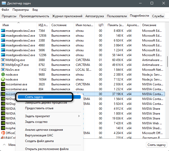Click node.exe icon with PID 16564
Screen dimensions: 169x151
pos(3,79)
